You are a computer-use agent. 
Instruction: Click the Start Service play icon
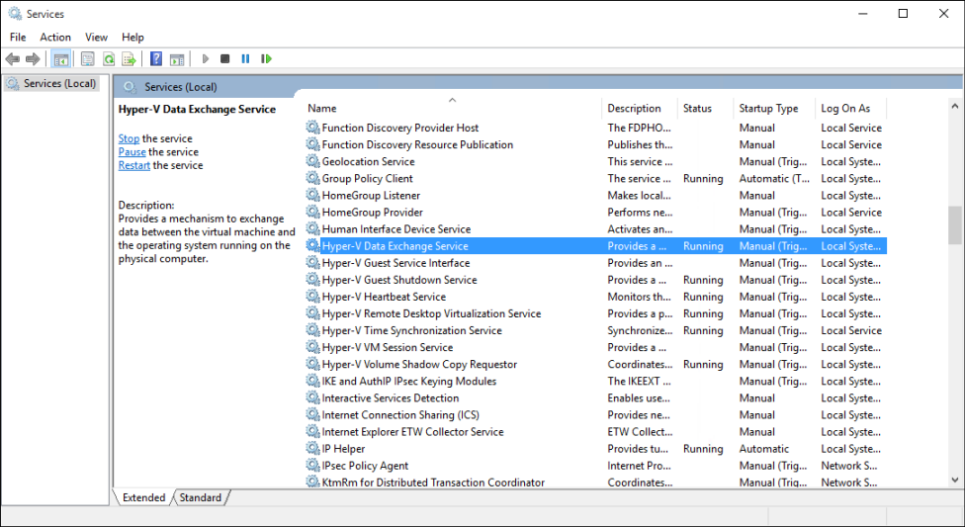coord(206,59)
